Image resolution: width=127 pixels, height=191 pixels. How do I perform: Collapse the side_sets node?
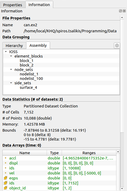point(11,83)
